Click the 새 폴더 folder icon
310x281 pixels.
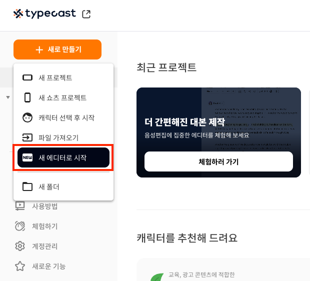27,186
